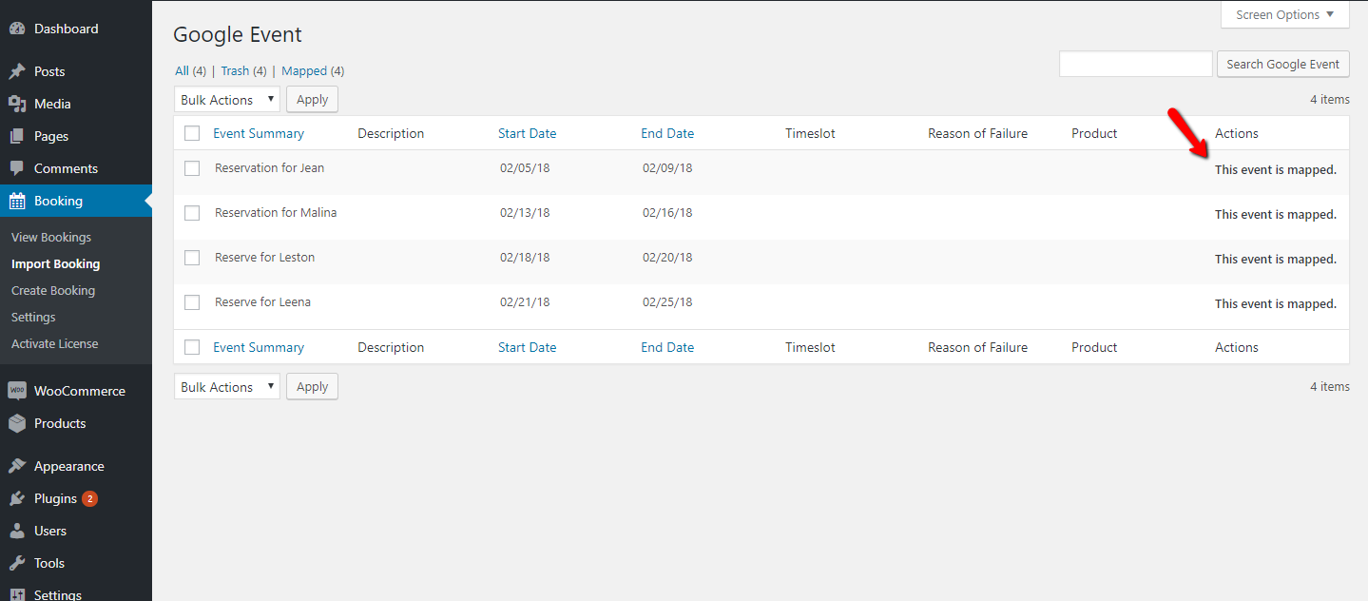Click the Search Google Event button
The image size is (1368, 601).
point(1282,64)
